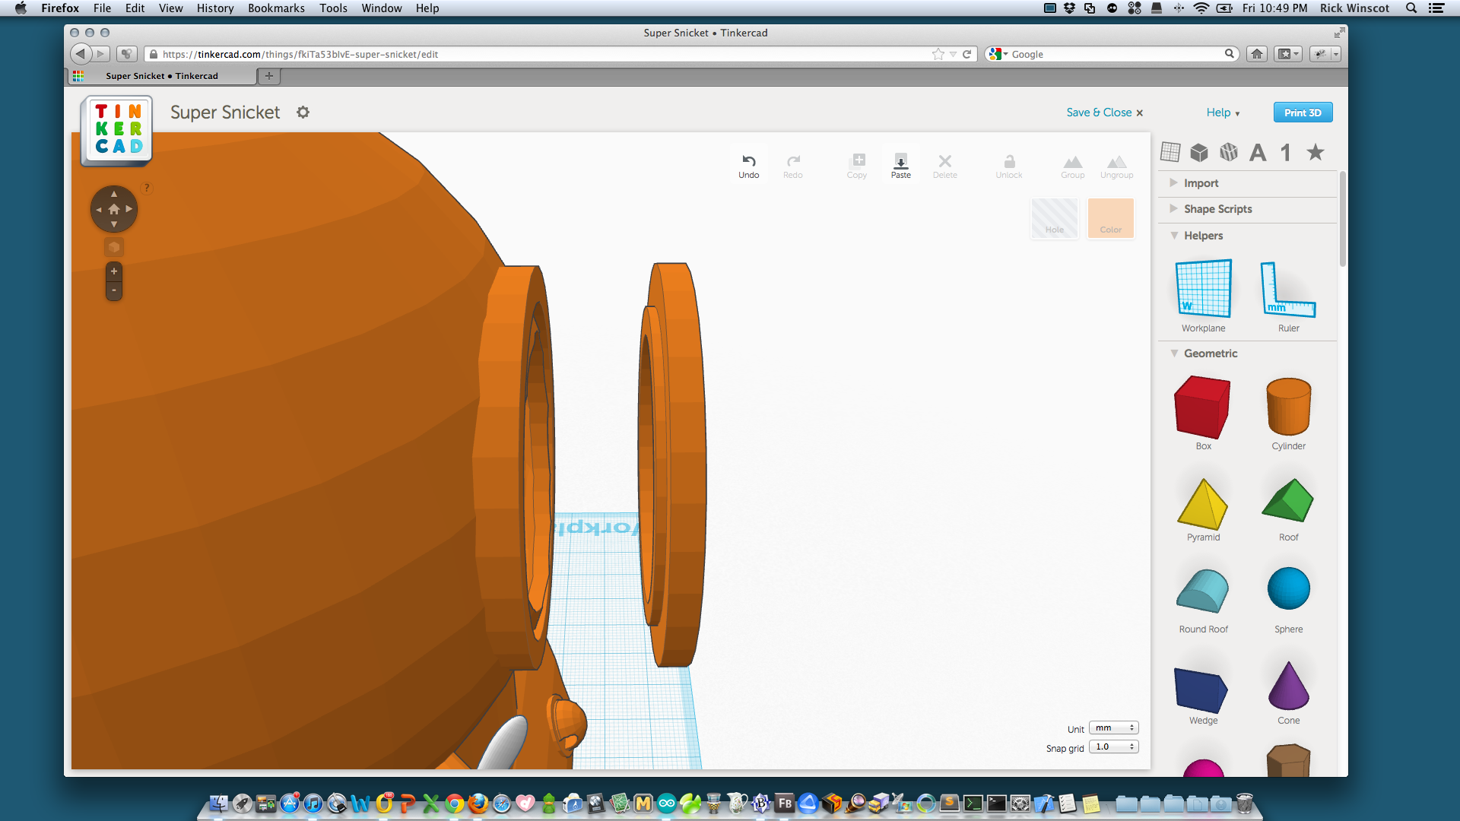Image resolution: width=1460 pixels, height=821 pixels.
Task: Bookmark page with the star icon
Action: tap(938, 54)
